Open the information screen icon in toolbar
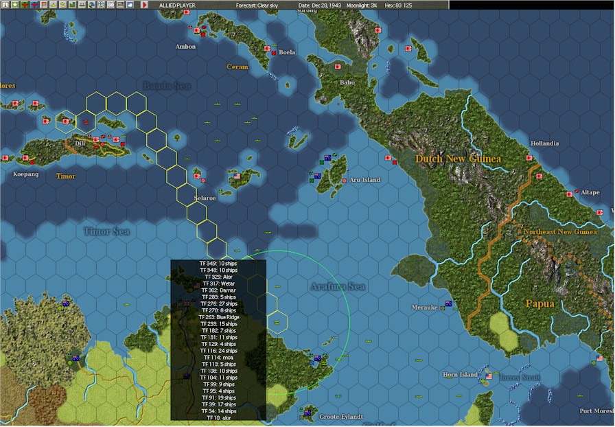 tap(5, 5)
